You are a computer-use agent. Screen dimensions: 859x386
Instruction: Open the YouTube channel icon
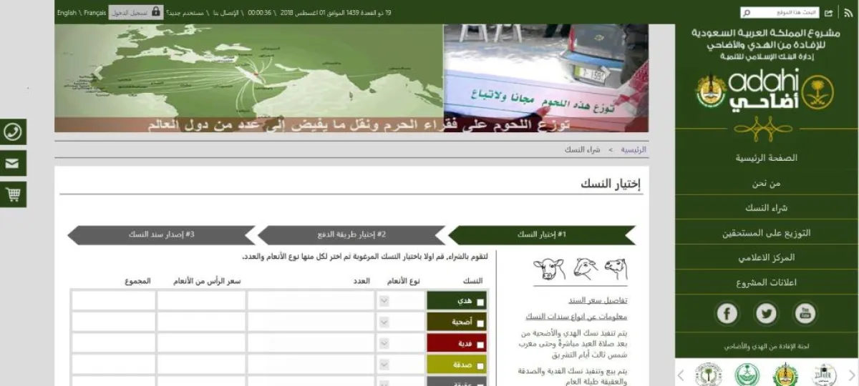click(x=805, y=313)
